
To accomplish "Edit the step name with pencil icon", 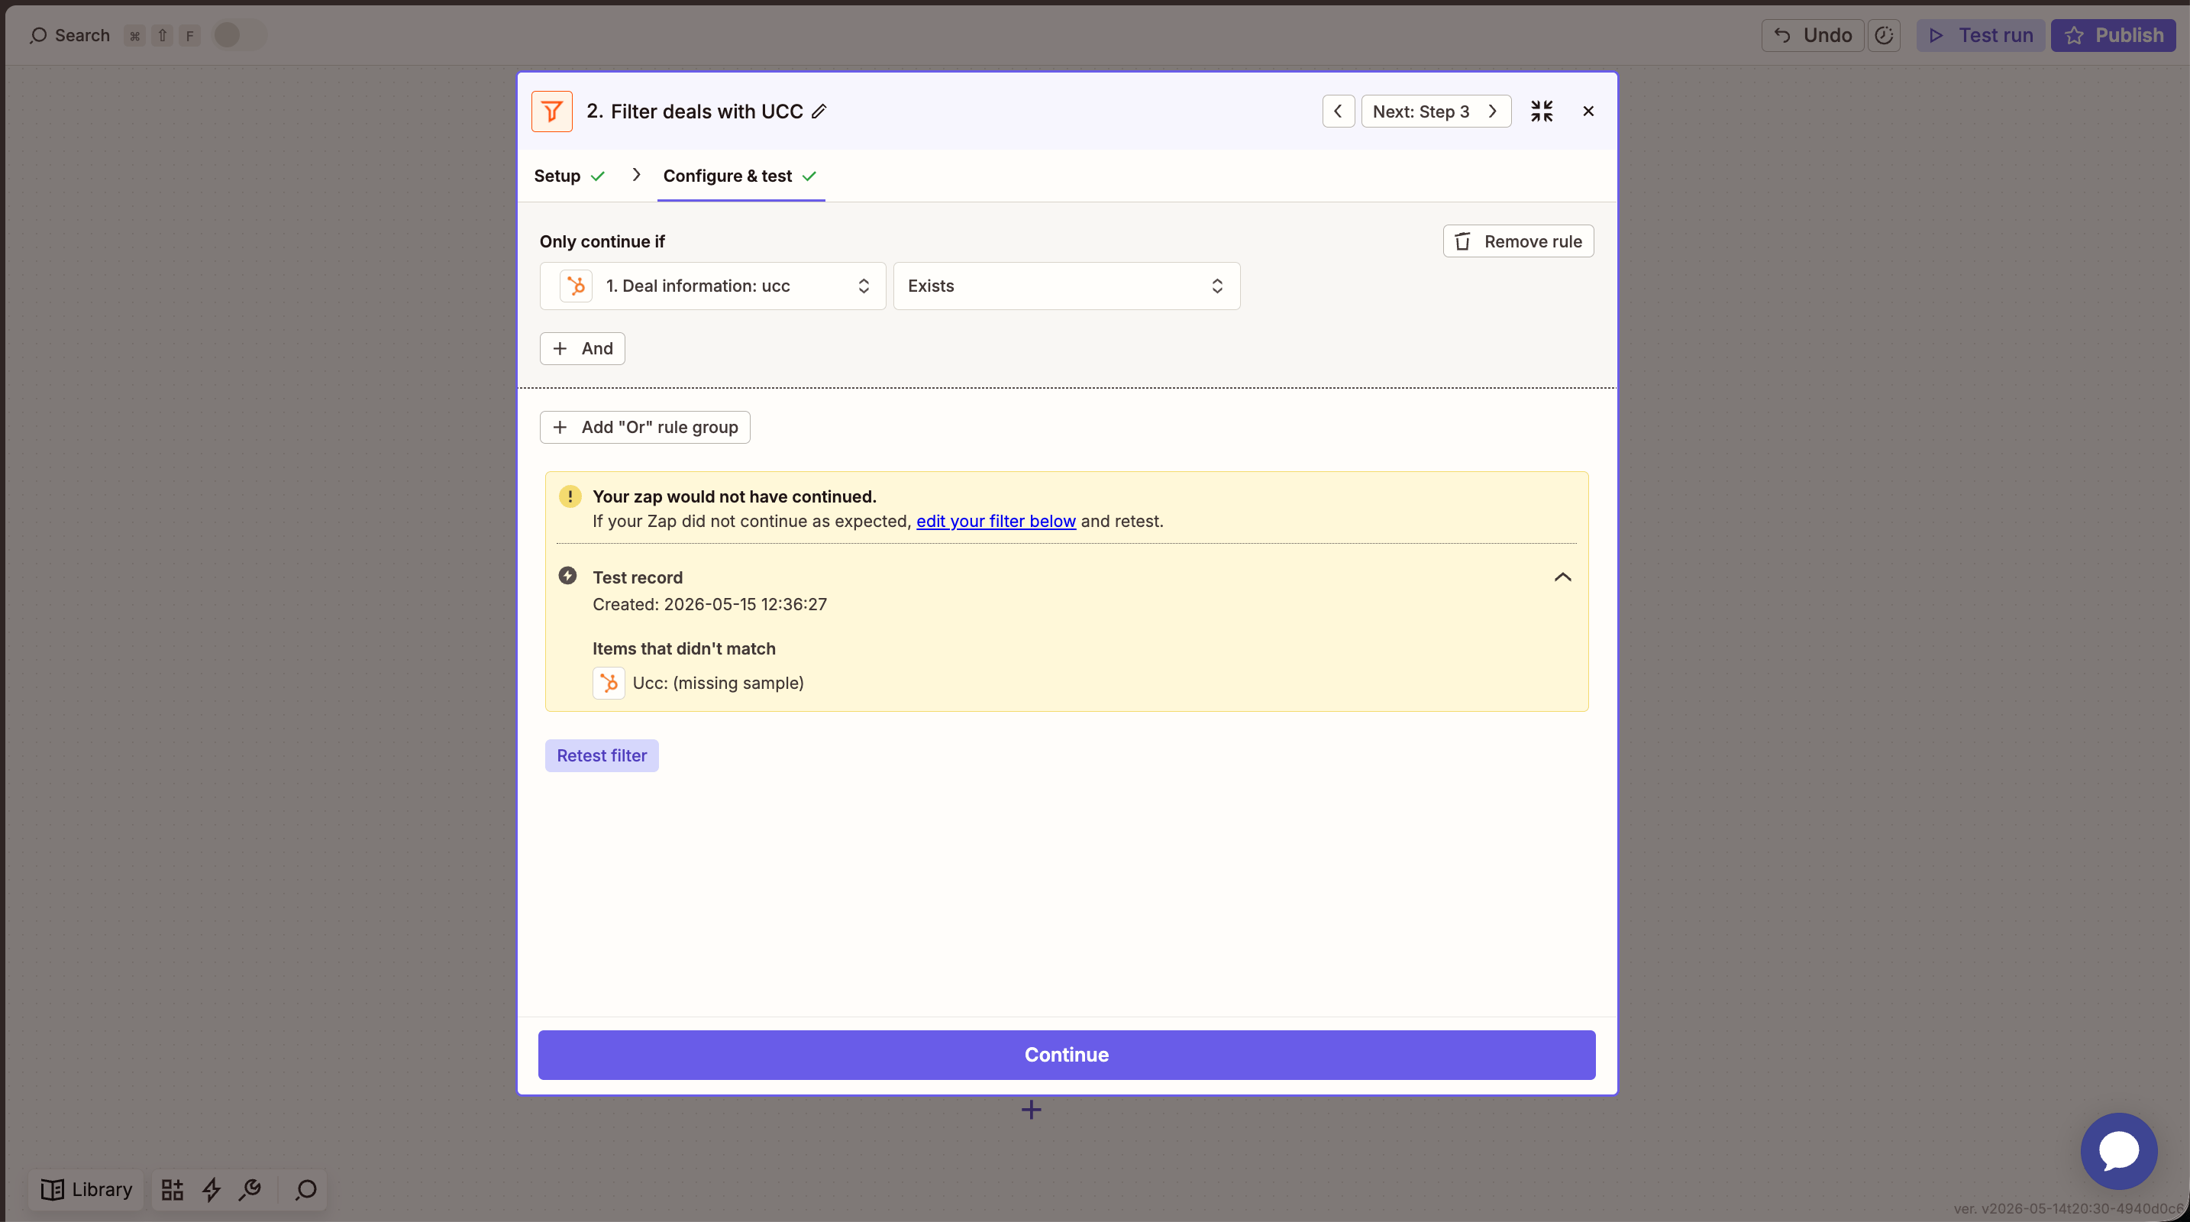I will click(x=819, y=112).
